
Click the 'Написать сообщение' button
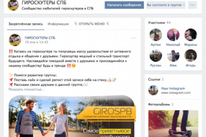(124, 5)
